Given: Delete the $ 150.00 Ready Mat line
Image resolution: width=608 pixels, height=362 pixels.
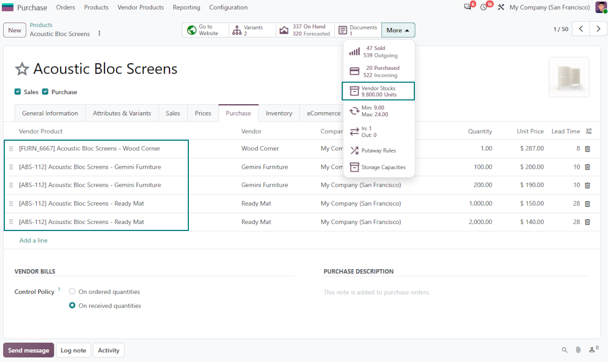Looking at the screenshot, I should (x=588, y=204).
